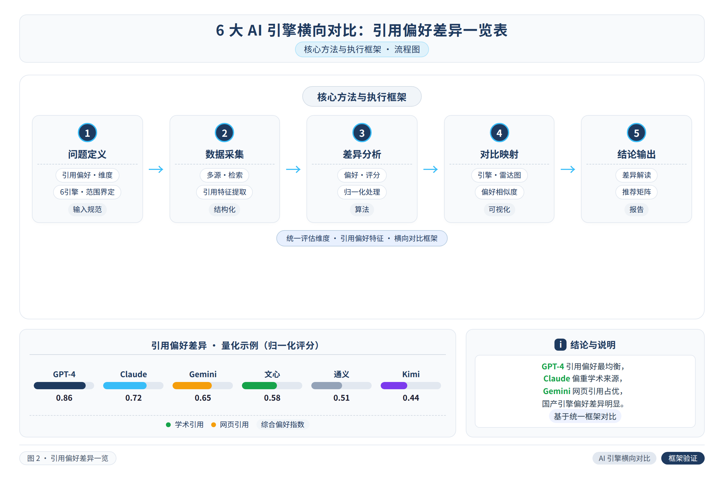Click the 0.58 score value
The height and width of the screenshot is (482, 724).
(x=272, y=398)
